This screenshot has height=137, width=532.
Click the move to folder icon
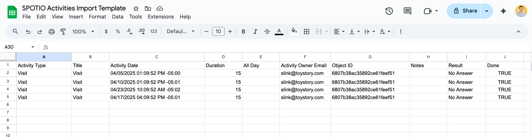tap(148, 8)
